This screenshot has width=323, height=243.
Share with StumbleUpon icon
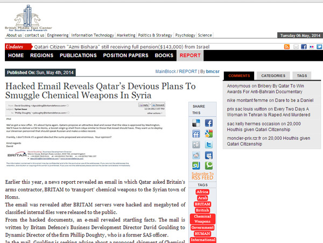pos(196,166)
